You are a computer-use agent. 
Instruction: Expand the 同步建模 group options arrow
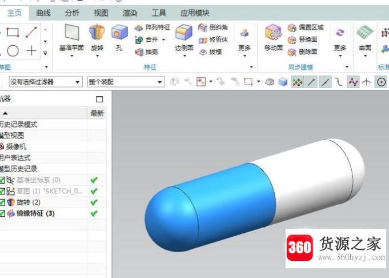point(347,67)
